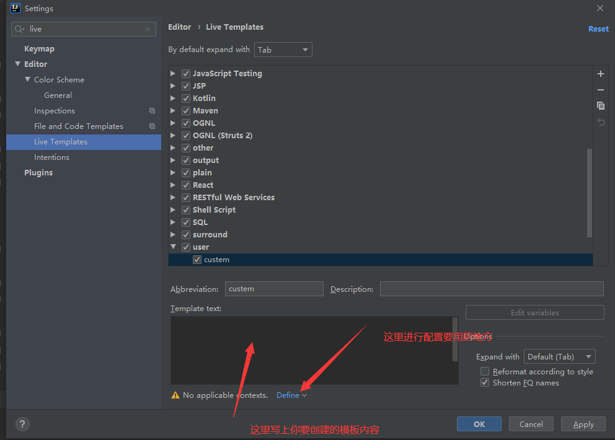
Task: Click the help question mark icon
Action: point(22,425)
